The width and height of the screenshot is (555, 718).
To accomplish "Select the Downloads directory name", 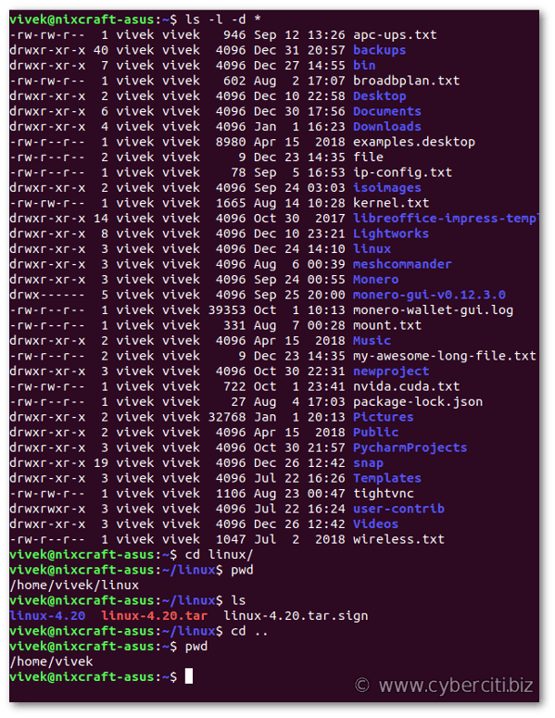I will pyautogui.click(x=387, y=127).
